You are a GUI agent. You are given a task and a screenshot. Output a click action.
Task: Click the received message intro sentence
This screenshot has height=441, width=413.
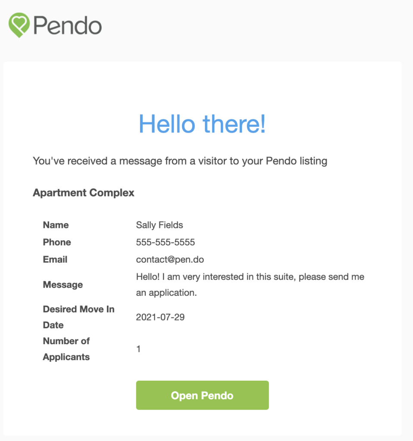(x=180, y=161)
